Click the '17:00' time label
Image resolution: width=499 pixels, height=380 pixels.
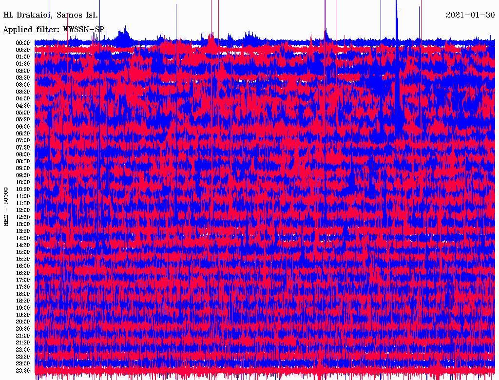tap(23, 280)
